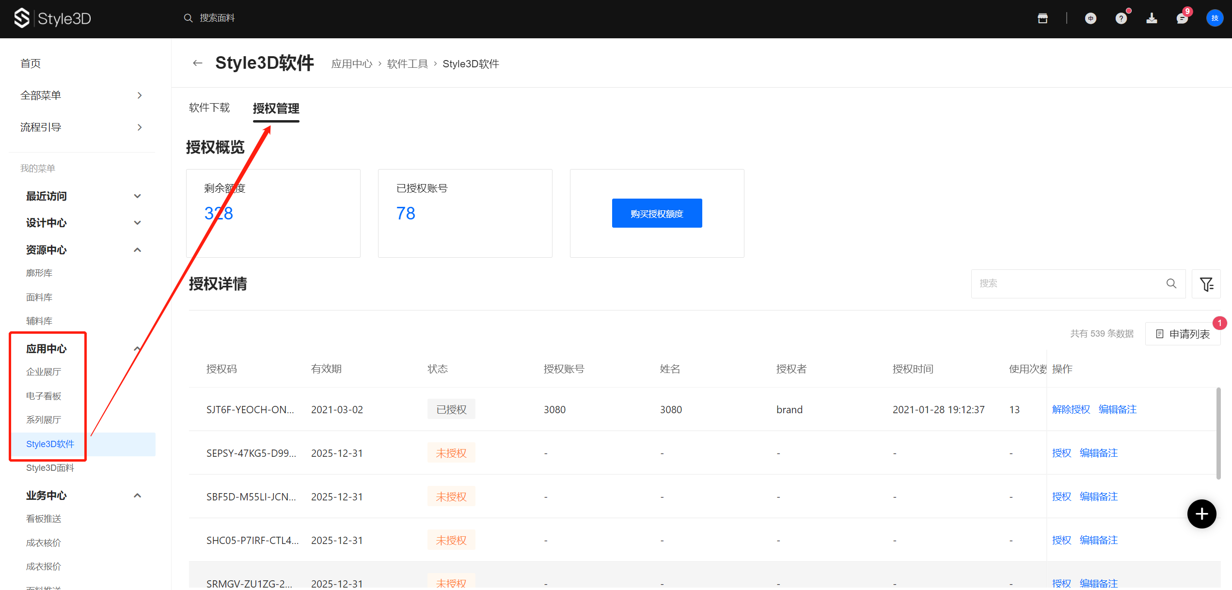The image size is (1232, 590).
Task: Click 解除授权 for account 3080
Action: [1071, 409]
